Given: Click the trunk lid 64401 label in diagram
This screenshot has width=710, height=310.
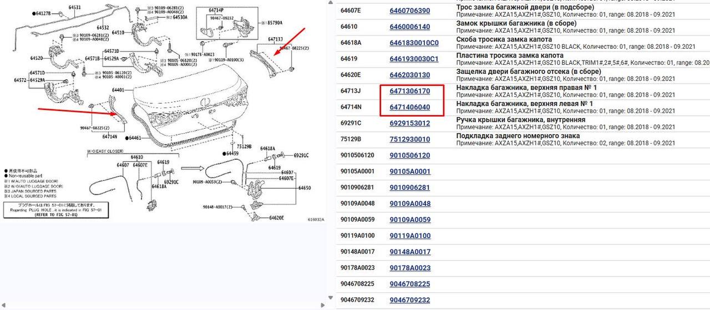Looking at the screenshot, I should (x=118, y=90).
